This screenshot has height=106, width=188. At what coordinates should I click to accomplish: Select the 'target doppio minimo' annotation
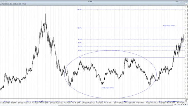(169, 26)
